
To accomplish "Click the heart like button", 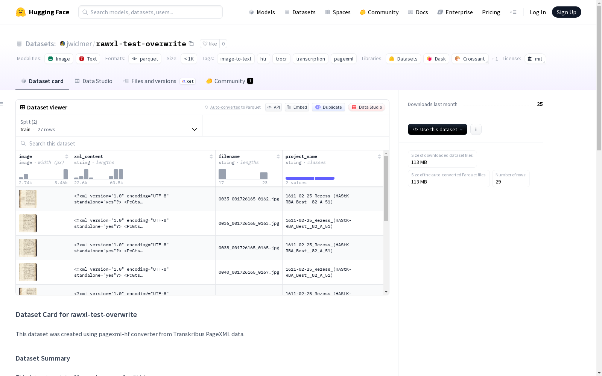I will pos(210,44).
